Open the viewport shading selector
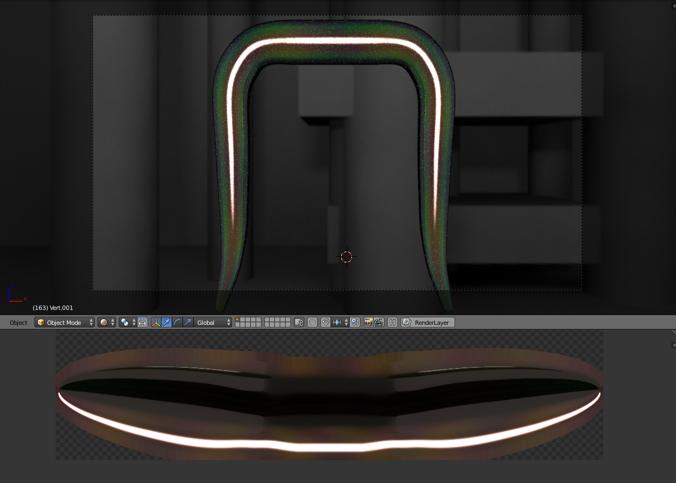 (105, 322)
